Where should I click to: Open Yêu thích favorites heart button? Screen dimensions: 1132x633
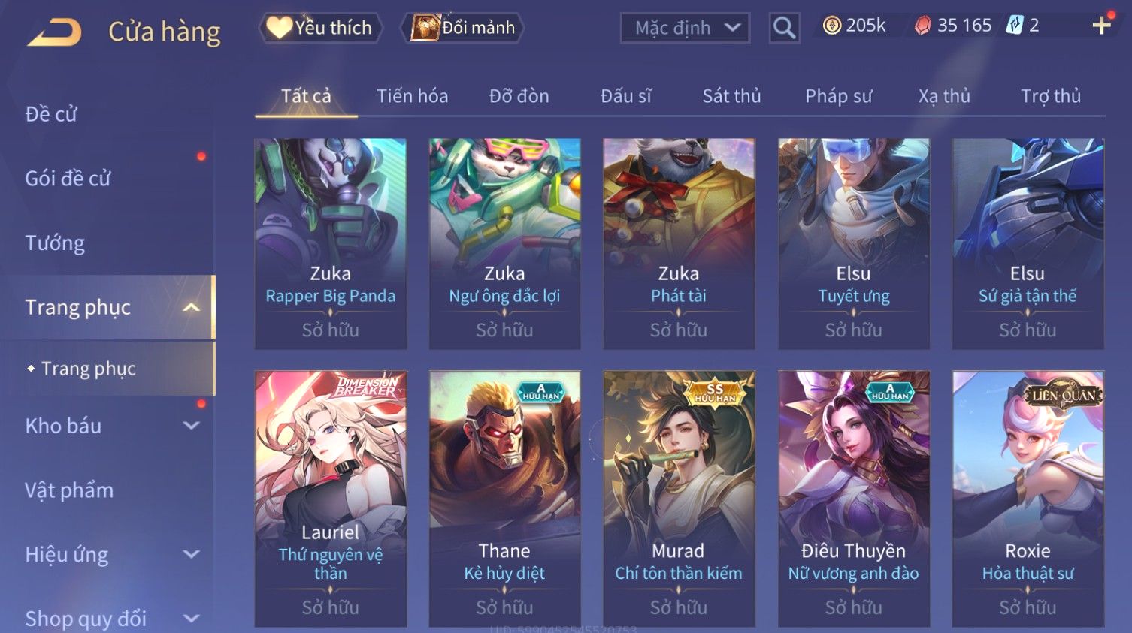click(321, 28)
